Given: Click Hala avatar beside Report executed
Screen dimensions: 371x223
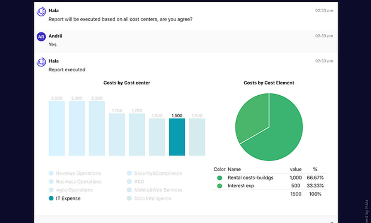Looking at the screenshot, I should pyautogui.click(x=41, y=62).
